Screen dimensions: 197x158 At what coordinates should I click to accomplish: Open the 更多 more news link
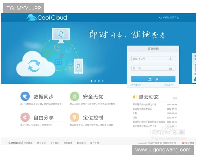tap(176, 98)
